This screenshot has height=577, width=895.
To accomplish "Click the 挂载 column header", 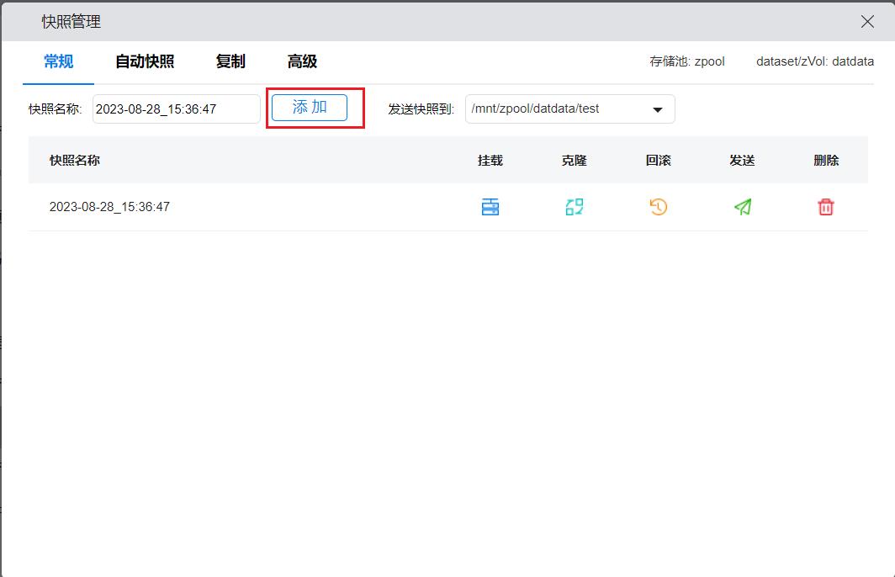I will [490, 160].
